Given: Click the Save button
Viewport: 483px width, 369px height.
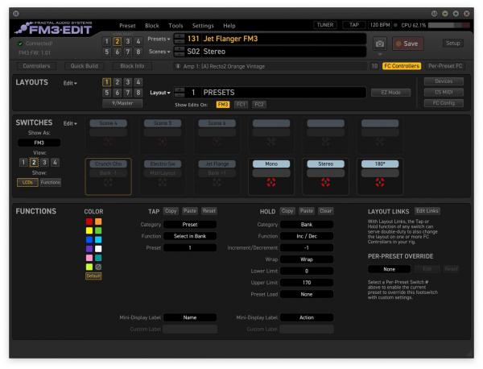Looking at the screenshot, I should [407, 44].
